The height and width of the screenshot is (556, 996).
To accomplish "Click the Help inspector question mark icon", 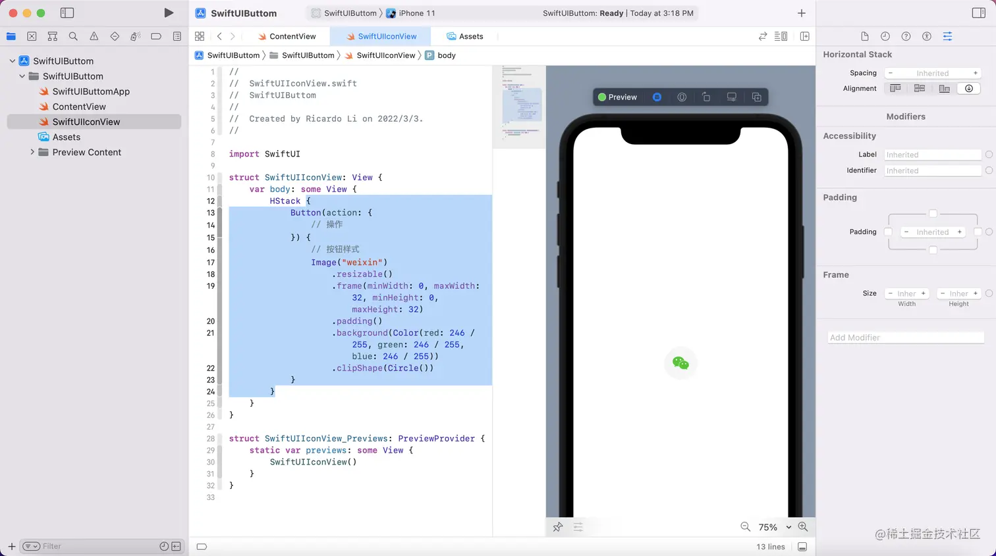I will point(904,36).
